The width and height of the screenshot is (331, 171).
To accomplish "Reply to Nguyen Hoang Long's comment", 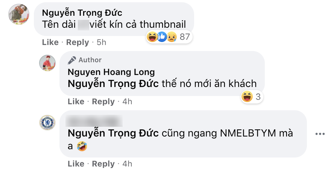I will [103, 102].
